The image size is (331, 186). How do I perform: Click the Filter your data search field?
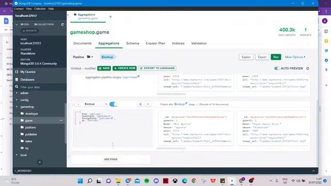click(40, 87)
